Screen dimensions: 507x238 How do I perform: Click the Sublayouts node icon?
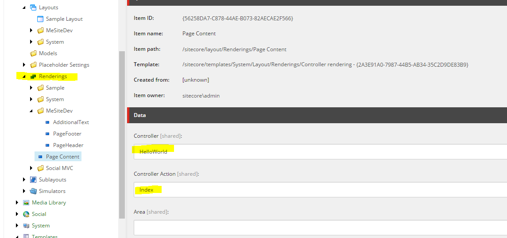[33, 180]
